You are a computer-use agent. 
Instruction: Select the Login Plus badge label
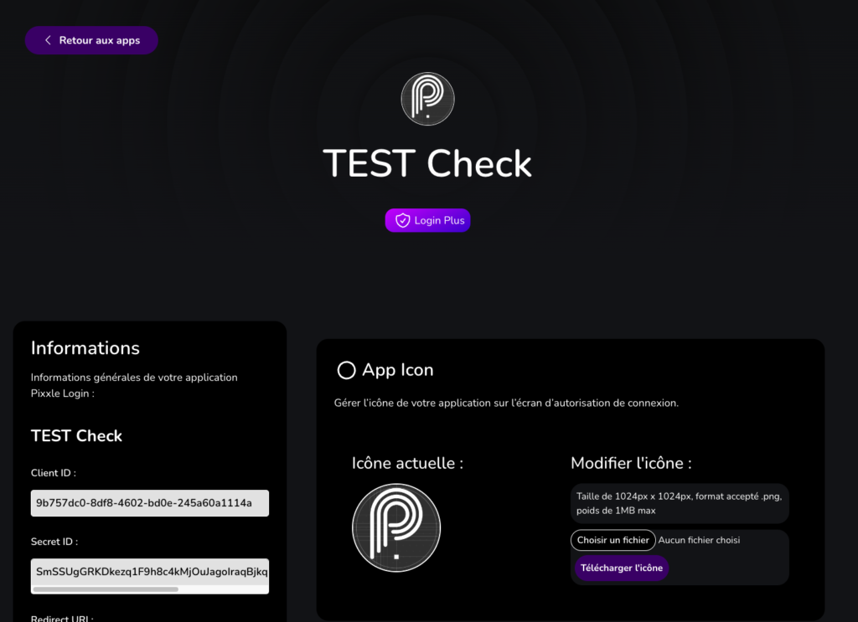click(439, 220)
